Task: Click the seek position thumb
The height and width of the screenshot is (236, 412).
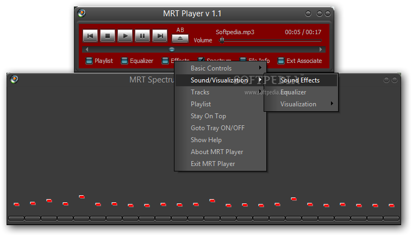Action: point(172,49)
